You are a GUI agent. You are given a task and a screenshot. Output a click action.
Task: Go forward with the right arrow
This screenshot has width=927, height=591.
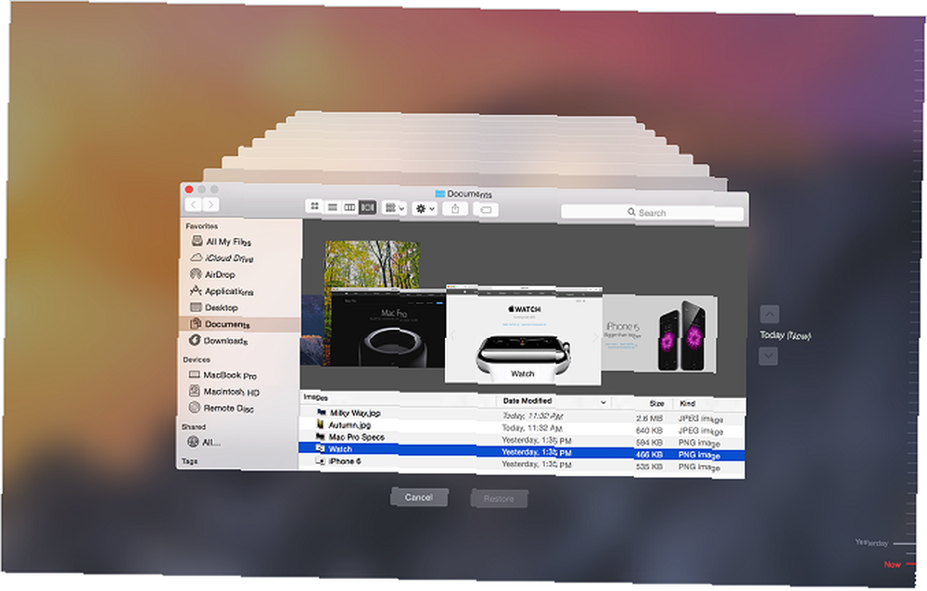pos(210,205)
